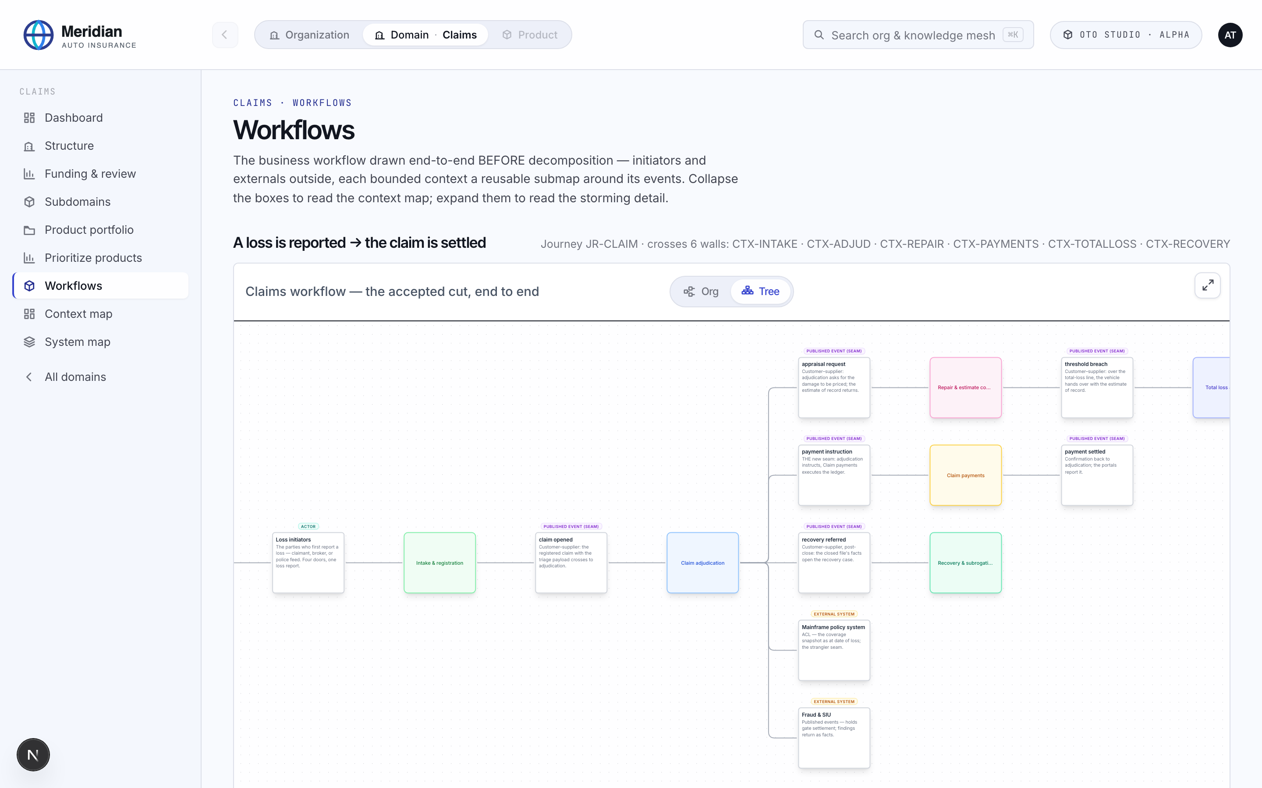The image size is (1262, 788).
Task: Open Product portfolio in the sidebar
Action: tap(101, 230)
